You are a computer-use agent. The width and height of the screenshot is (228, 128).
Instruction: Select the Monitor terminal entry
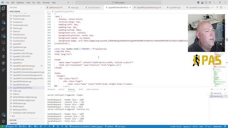pos(218,96)
